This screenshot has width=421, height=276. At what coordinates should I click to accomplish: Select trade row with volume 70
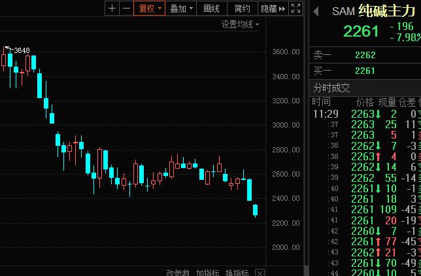(366, 263)
